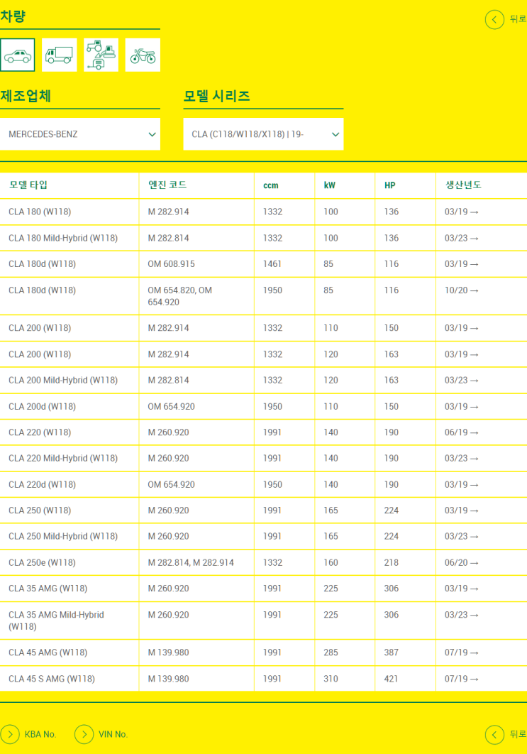Click the 차량 section heading
Image resolution: width=527 pixels, height=754 pixels.
pos(13,17)
